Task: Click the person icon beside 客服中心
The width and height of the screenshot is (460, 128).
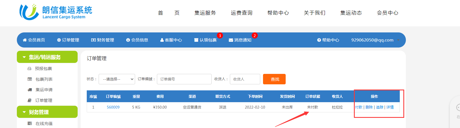Action: tap(162, 40)
